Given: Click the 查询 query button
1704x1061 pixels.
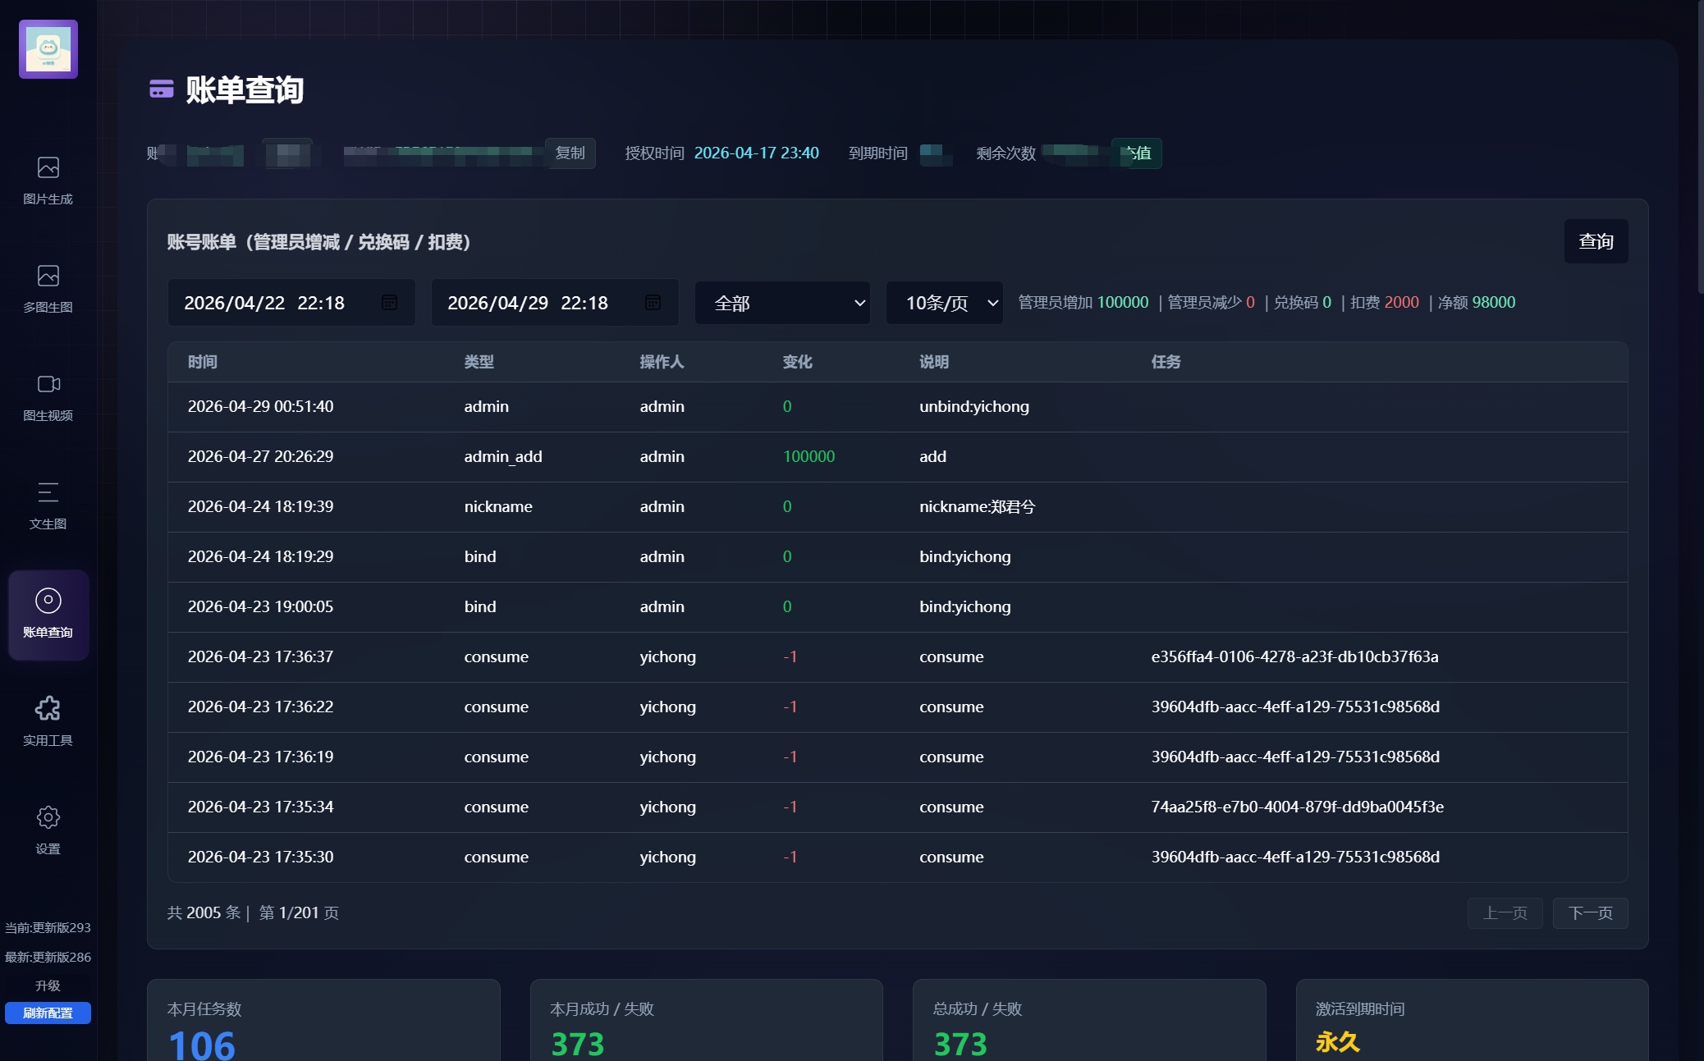Looking at the screenshot, I should pyautogui.click(x=1596, y=241).
